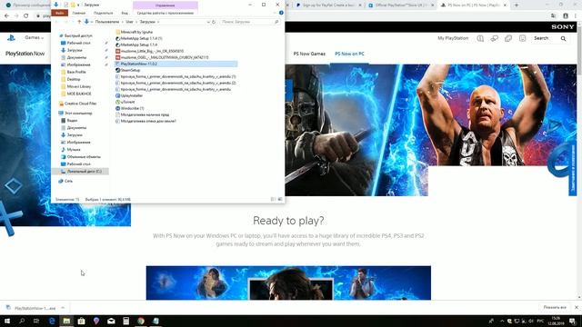Image resolution: width=582 pixels, height=327 pixels.
Task: Click the show all downloads button
Action: (x=555, y=307)
